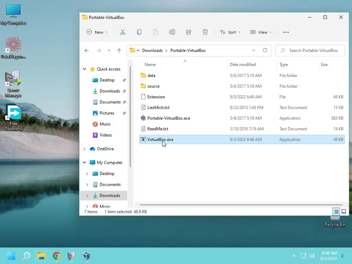Switch to details view layout icon
The height and width of the screenshot is (264, 352).
click(x=336, y=211)
